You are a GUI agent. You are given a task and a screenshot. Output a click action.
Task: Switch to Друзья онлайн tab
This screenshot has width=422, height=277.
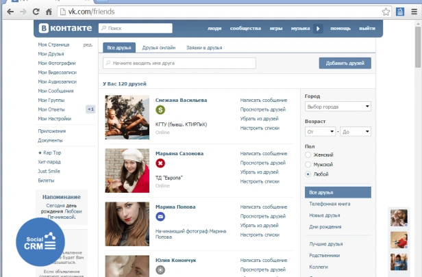pyautogui.click(x=159, y=48)
